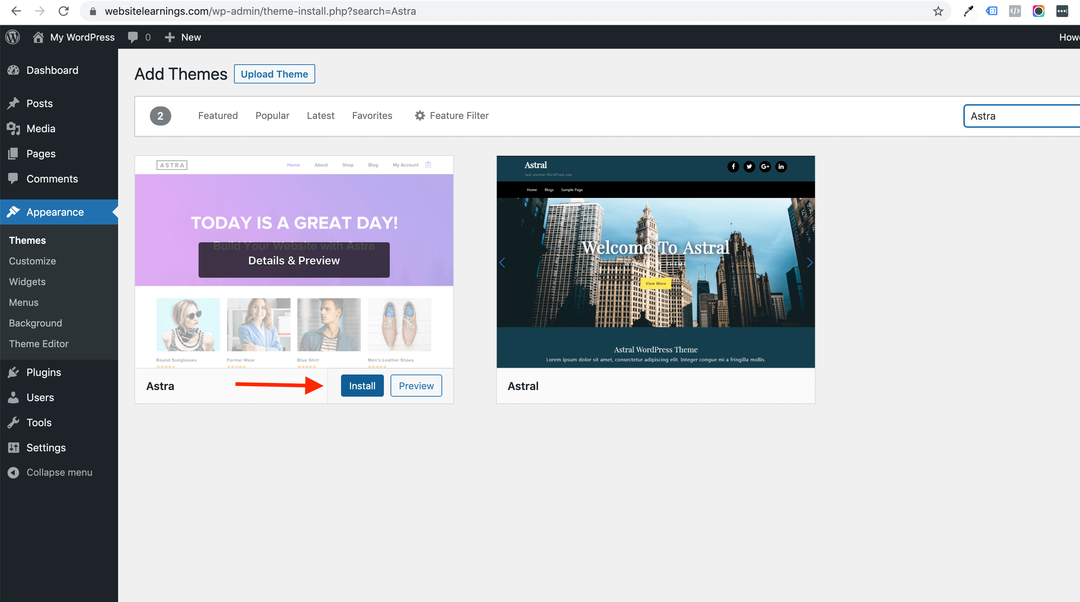
Task: Click the browser back arrow
Action: 16,11
